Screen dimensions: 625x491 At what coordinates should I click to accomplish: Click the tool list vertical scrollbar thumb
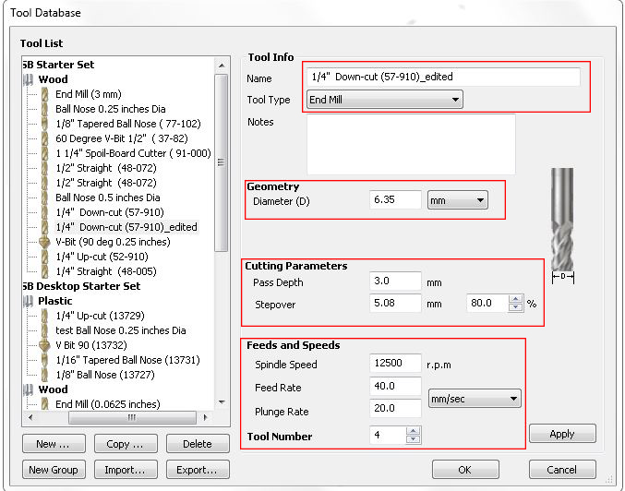click(222, 162)
